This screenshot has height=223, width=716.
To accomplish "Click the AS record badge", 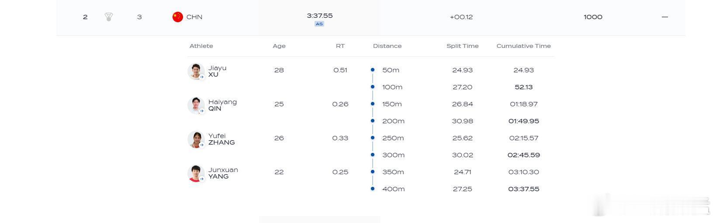I will (x=319, y=24).
